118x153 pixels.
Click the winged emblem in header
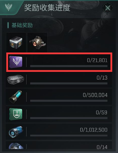pos(9,7)
